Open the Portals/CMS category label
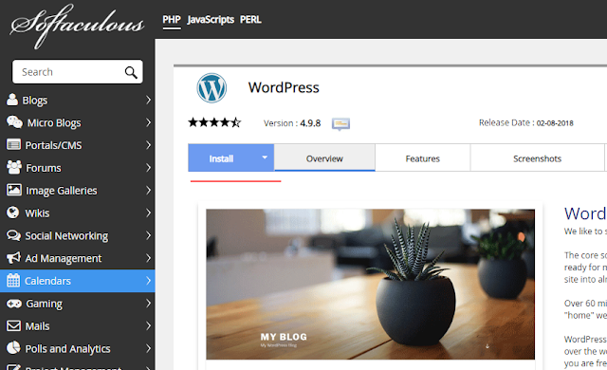This screenshot has height=370, width=607. click(x=53, y=145)
